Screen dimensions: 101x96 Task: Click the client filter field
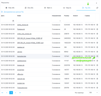tap(78, 21)
